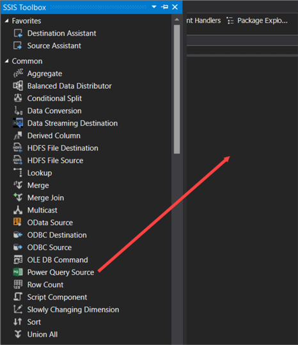Click the Source Assistant icon
This screenshot has width=298, height=345.
18,45
